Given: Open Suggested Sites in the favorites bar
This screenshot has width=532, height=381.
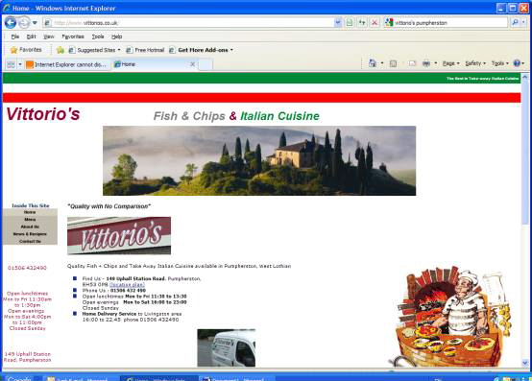Looking at the screenshot, I should pyautogui.click(x=95, y=50).
